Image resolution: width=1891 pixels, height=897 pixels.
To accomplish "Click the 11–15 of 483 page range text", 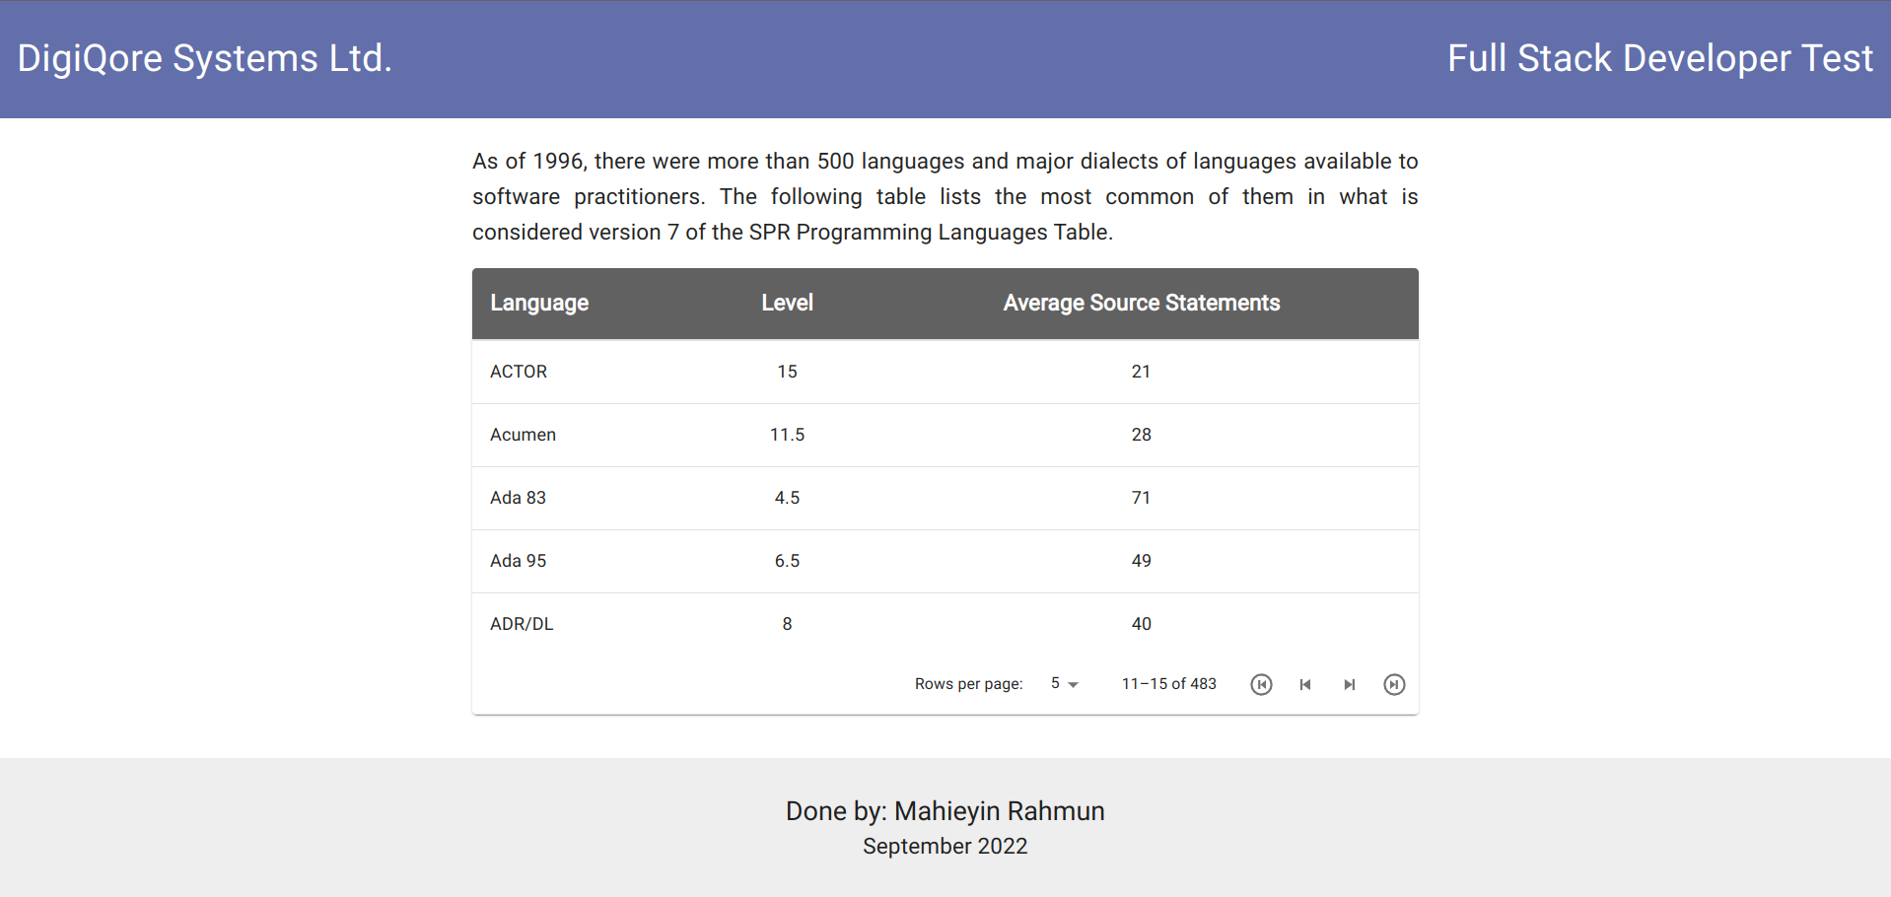I will click(x=1169, y=684).
